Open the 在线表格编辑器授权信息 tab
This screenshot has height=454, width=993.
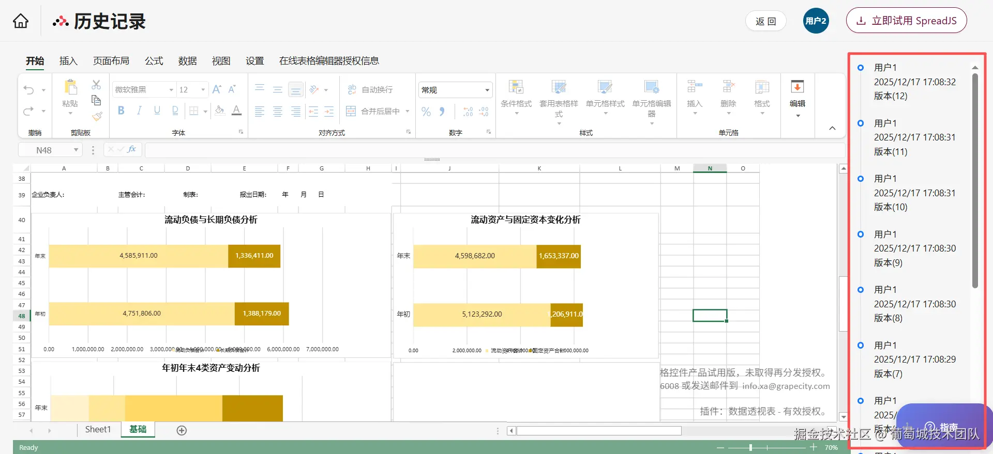[x=329, y=61]
